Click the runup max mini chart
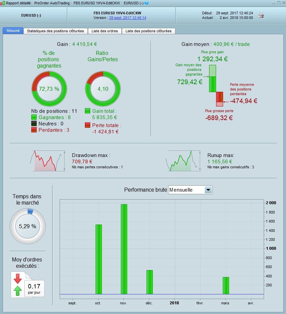This screenshot has height=314, width=286. click(x=183, y=161)
